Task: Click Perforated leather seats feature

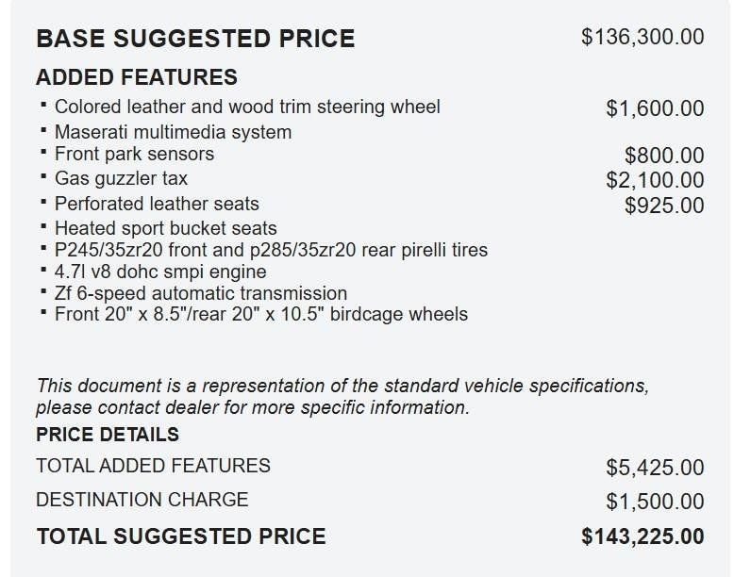Action: (x=157, y=204)
